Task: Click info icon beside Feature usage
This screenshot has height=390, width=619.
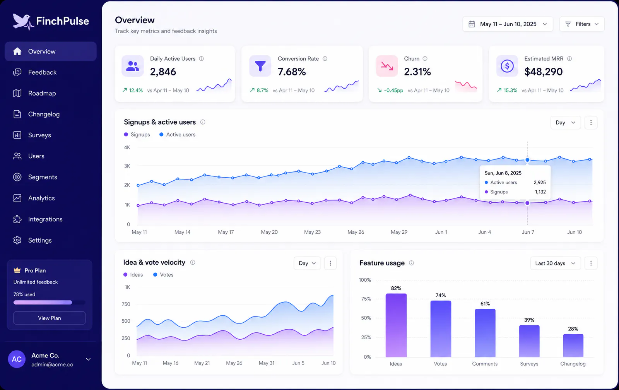Action: [x=411, y=263]
